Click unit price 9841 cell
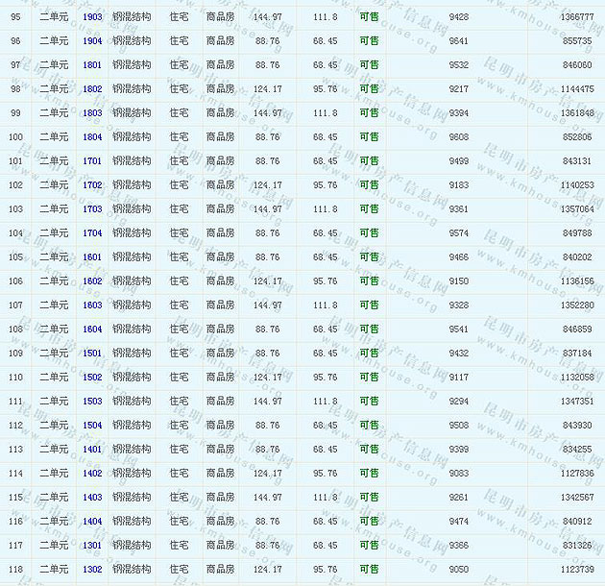This screenshot has width=605, height=586. tap(459, 41)
